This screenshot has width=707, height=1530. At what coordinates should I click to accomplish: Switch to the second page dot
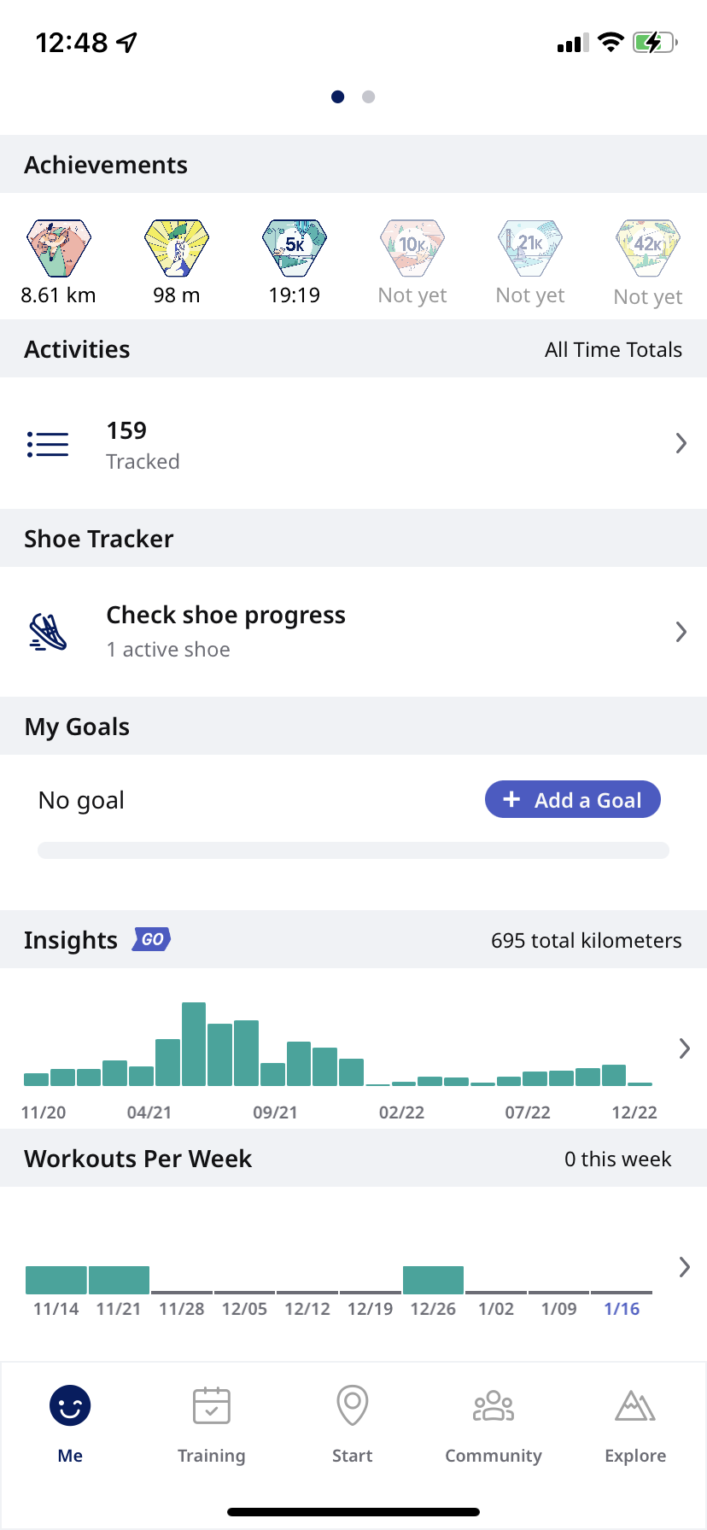[369, 97]
